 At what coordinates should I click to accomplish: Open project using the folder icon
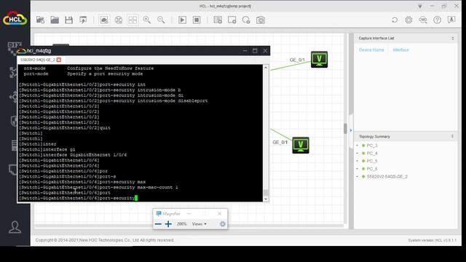click(55, 20)
